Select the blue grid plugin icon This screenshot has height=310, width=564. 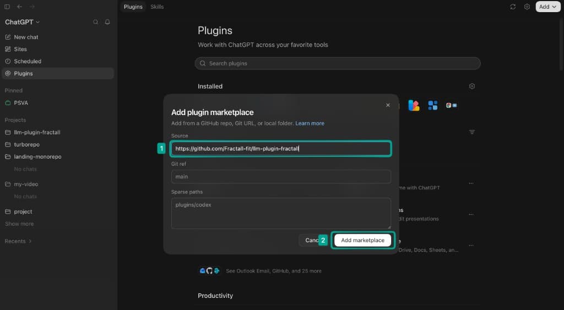[433, 105]
